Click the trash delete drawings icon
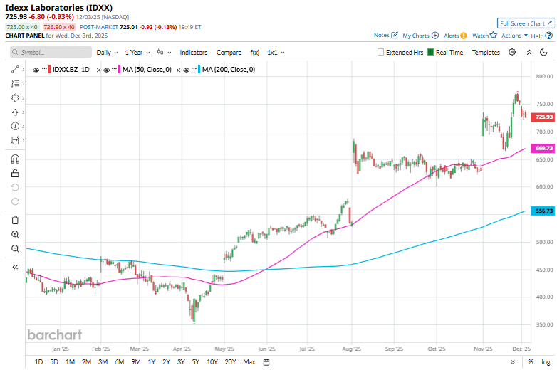The height and width of the screenshot is (370, 557). [x=15, y=219]
